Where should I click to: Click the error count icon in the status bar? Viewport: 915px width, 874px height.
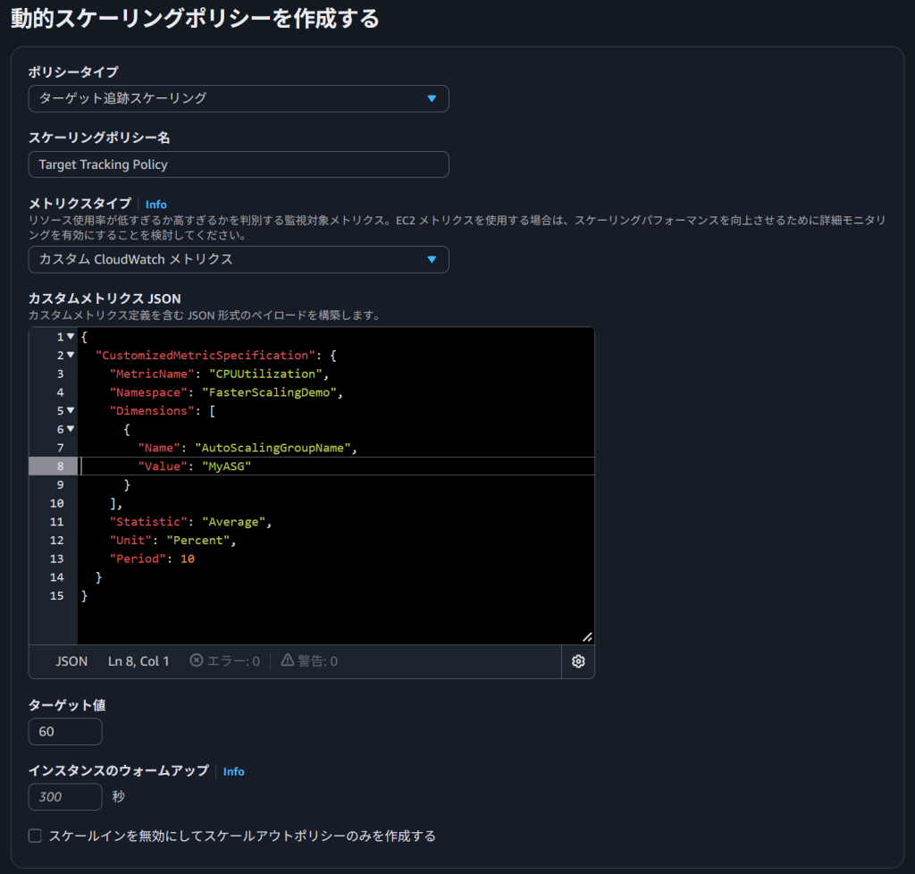[197, 660]
